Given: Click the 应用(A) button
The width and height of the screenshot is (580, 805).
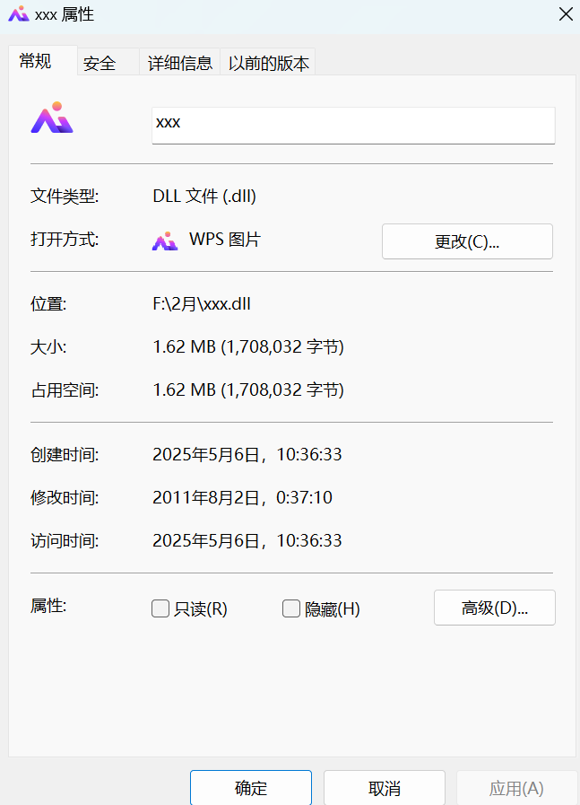Looking at the screenshot, I should (516, 788).
